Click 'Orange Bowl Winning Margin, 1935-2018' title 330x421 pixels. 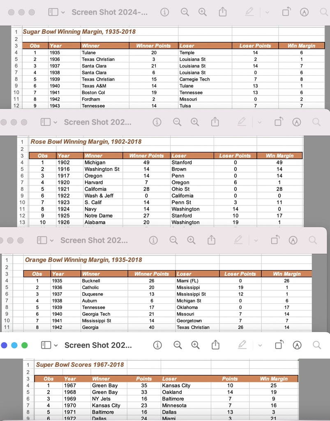[83, 260]
